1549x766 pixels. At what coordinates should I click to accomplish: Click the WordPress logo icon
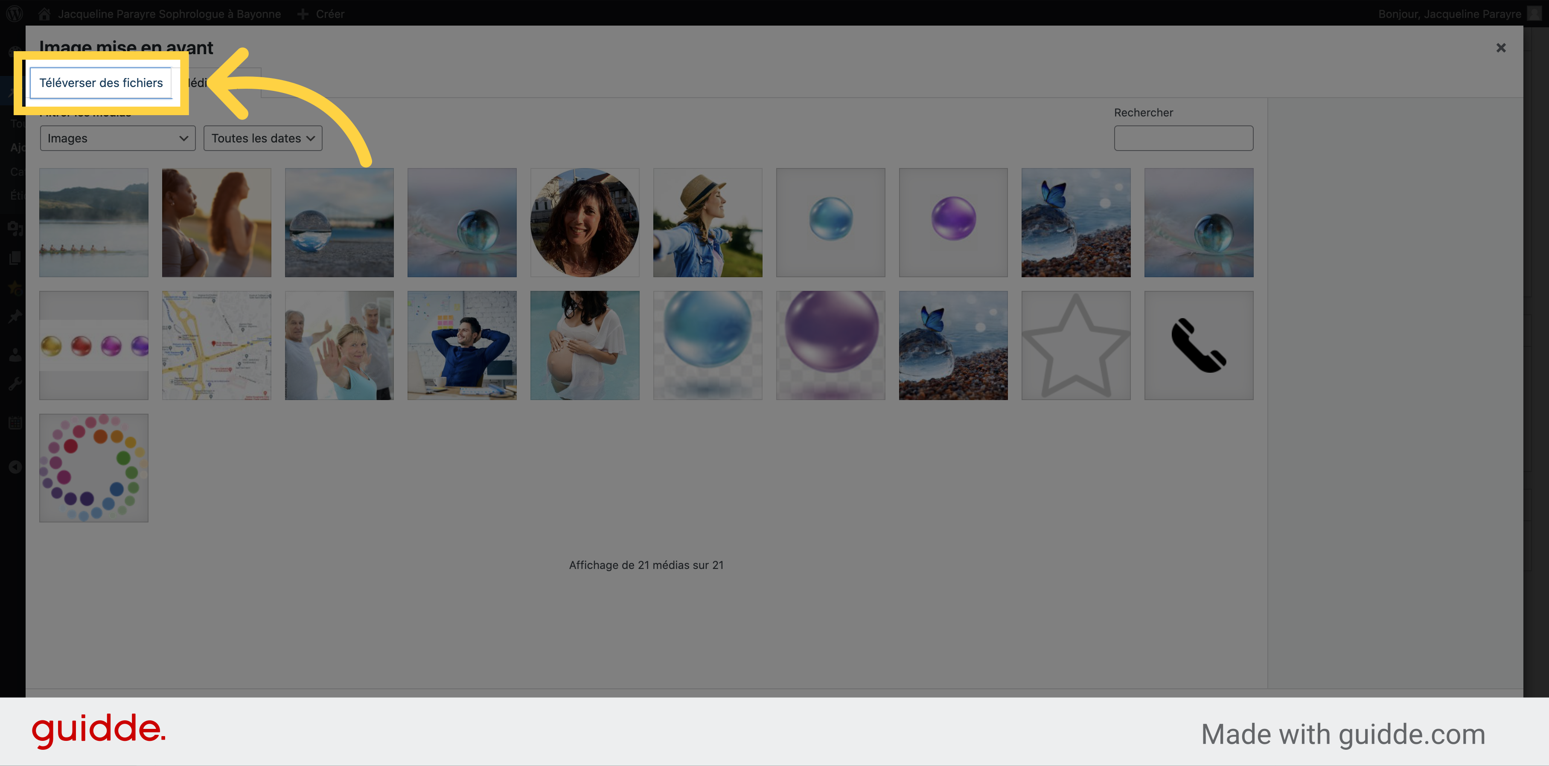pos(15,13)
